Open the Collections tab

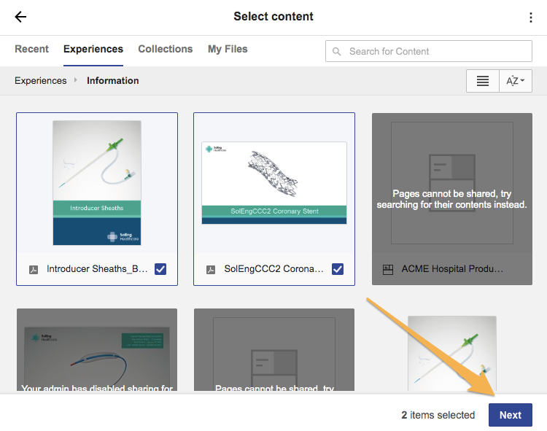[166, 49]
